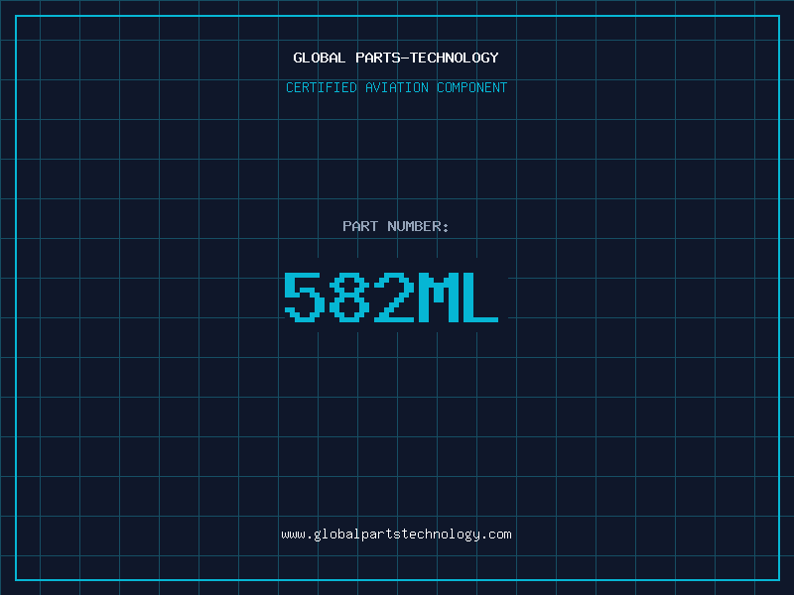Click the GLOBAL PARTS-TECHNOLOGY heading
794x595 pixels.
[396, 58]
